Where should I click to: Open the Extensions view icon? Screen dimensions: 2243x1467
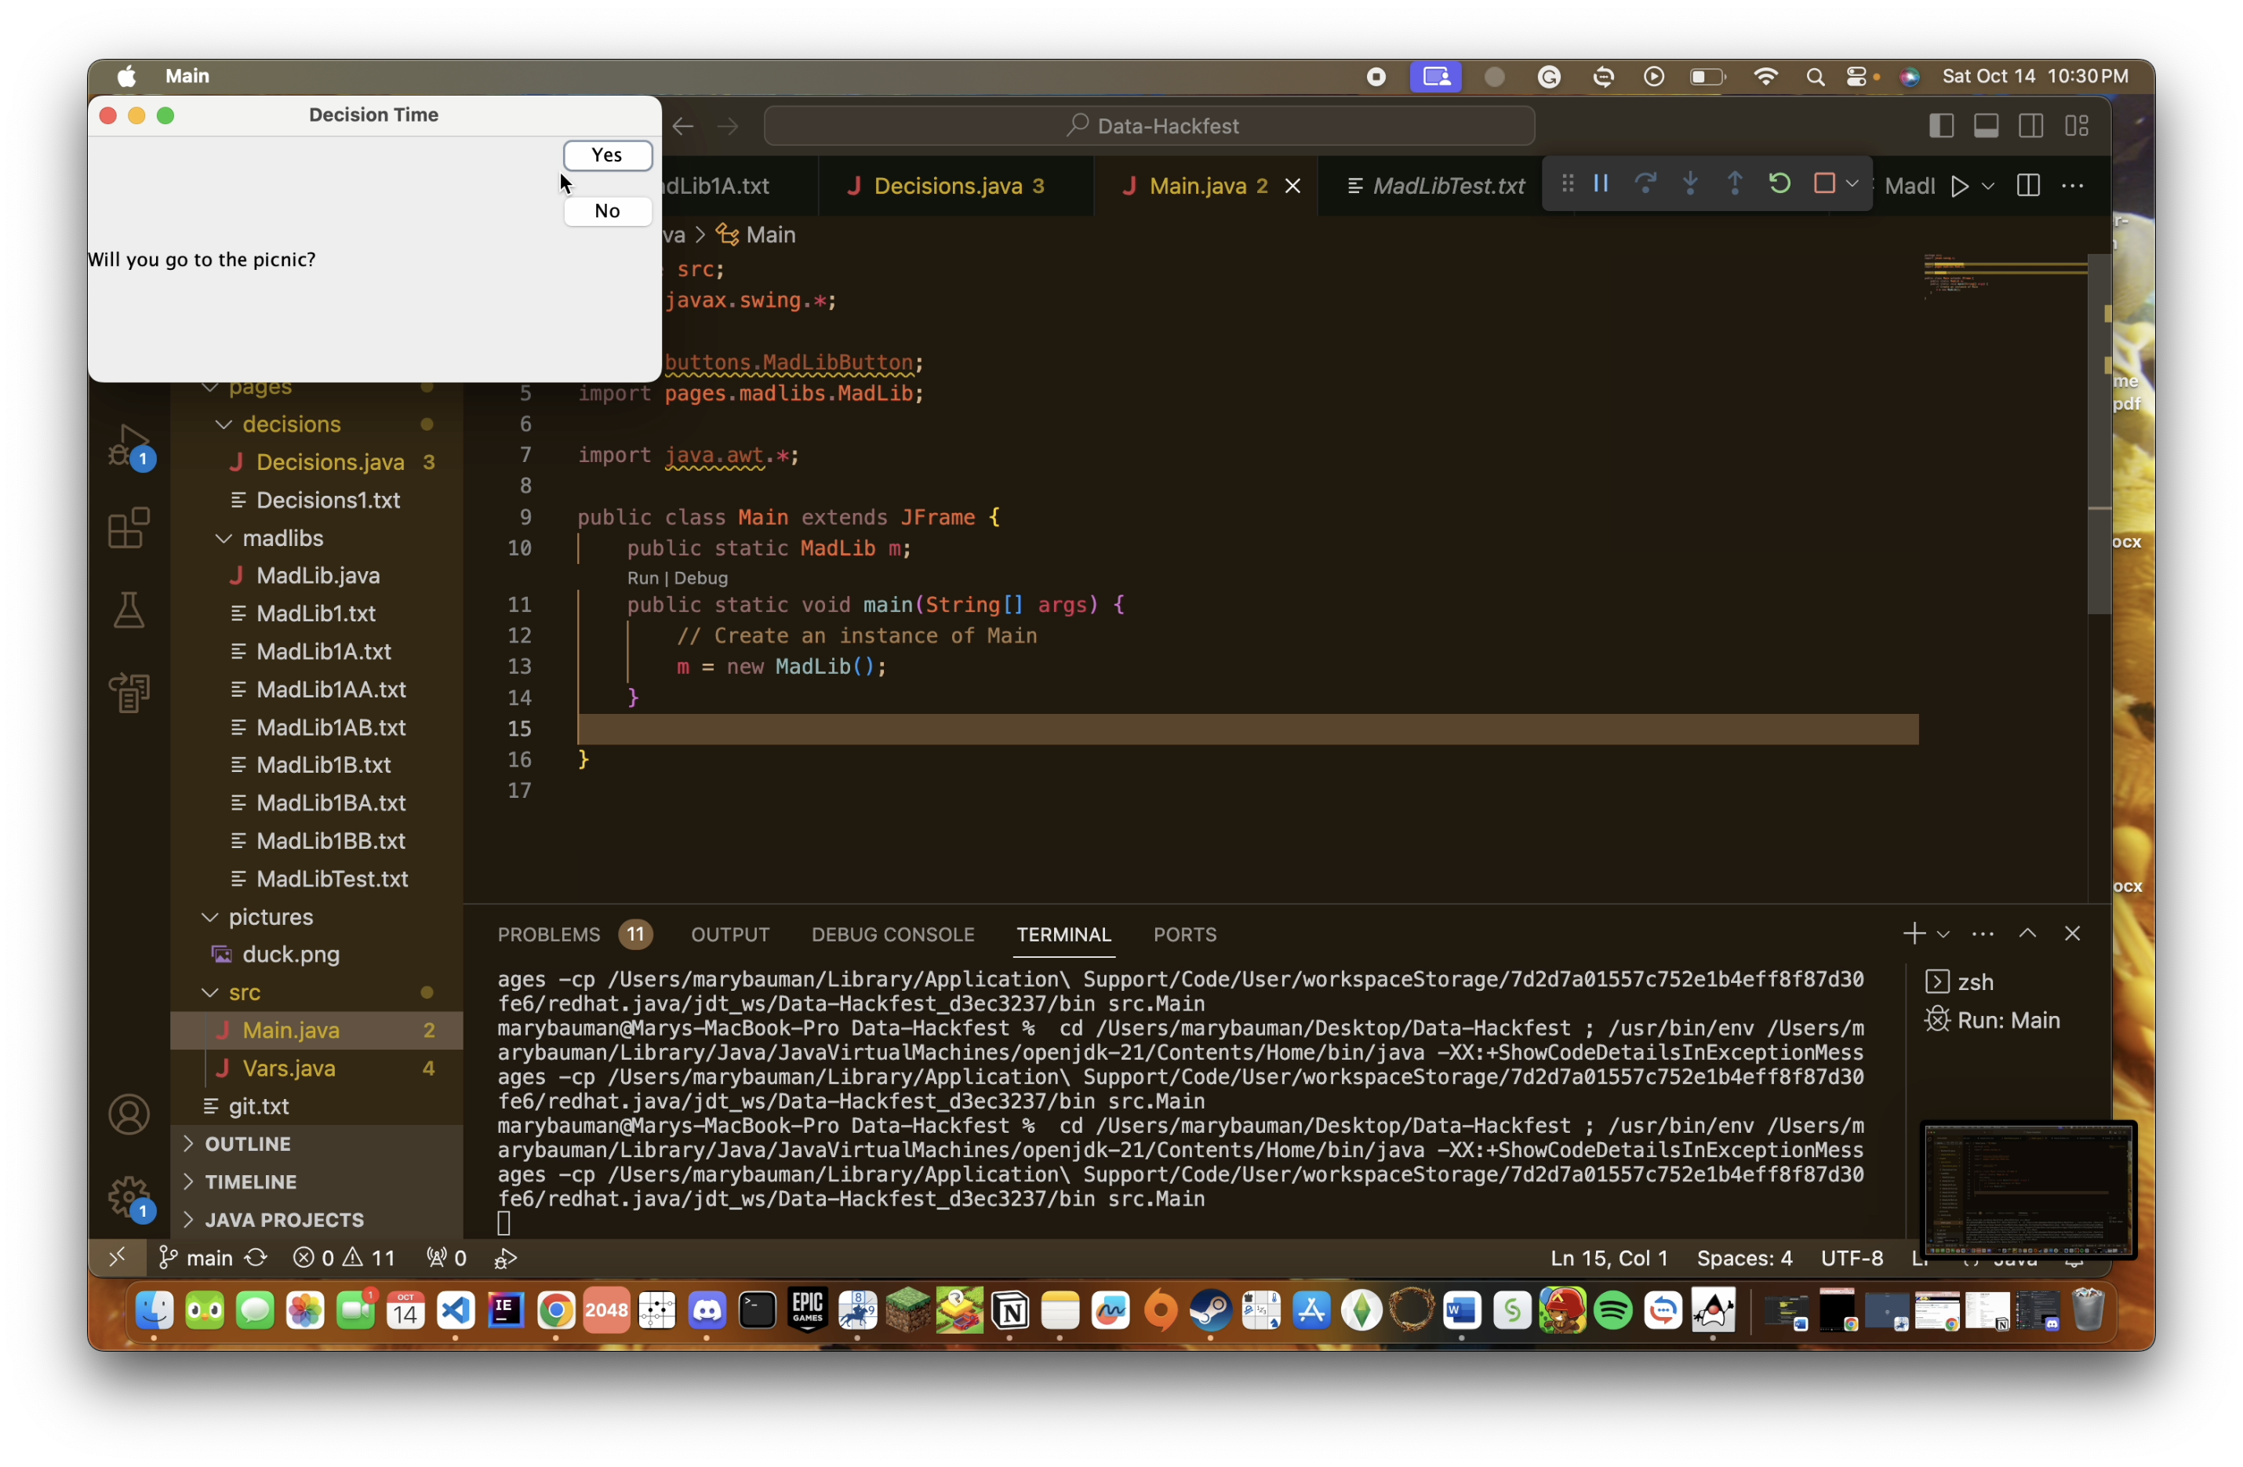[129, 528]
